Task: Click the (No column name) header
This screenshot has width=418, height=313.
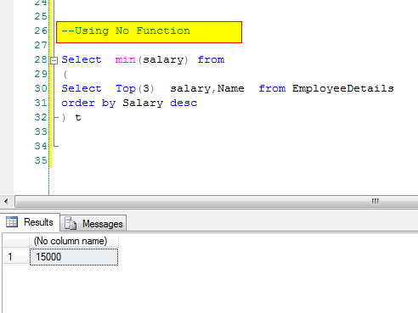Action: (x=71, y=241)
